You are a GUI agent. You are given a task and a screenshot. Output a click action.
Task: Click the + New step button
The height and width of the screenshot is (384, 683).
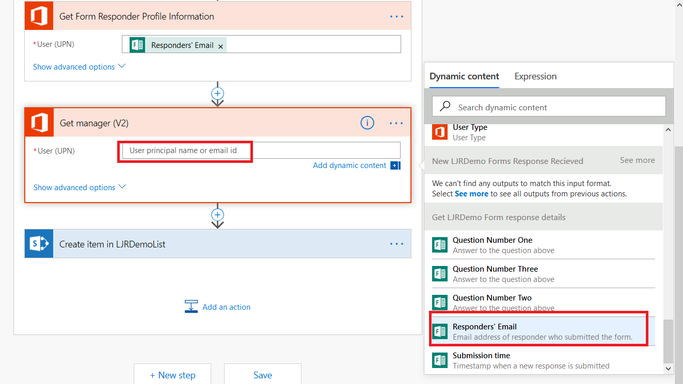point(172,375)
